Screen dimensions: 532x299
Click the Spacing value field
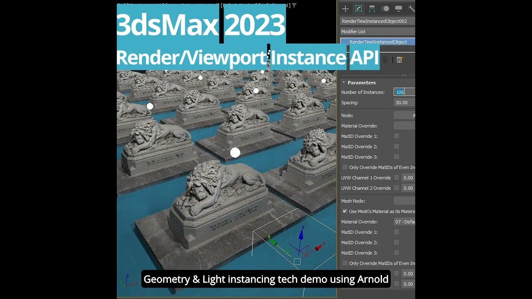(x=404, y=103)
